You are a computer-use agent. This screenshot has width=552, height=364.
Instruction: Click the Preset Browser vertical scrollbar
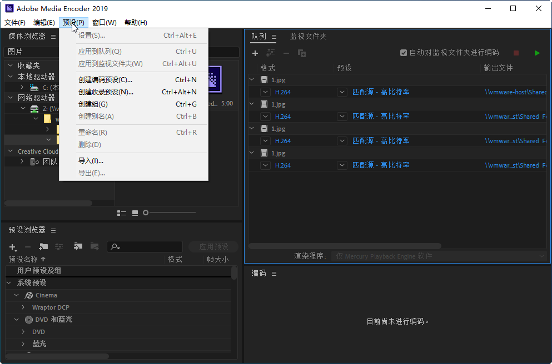(x=234, y=273)
